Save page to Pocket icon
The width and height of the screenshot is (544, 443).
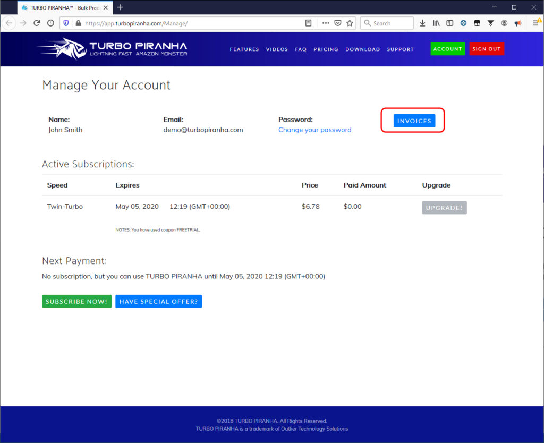click(337, 23)
